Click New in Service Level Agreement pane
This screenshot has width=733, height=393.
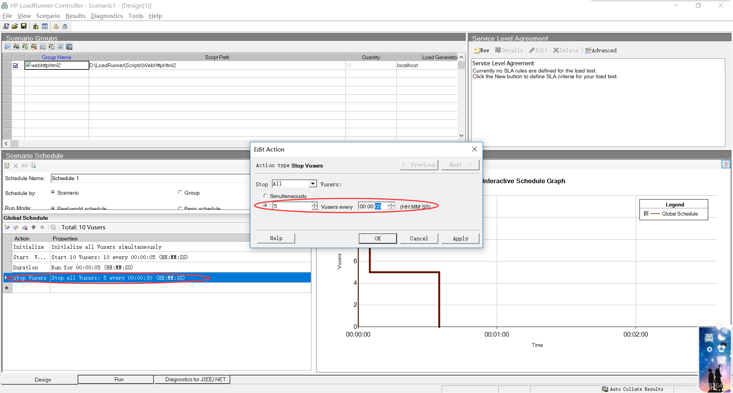pyautogui.click(x=481, y=50)
